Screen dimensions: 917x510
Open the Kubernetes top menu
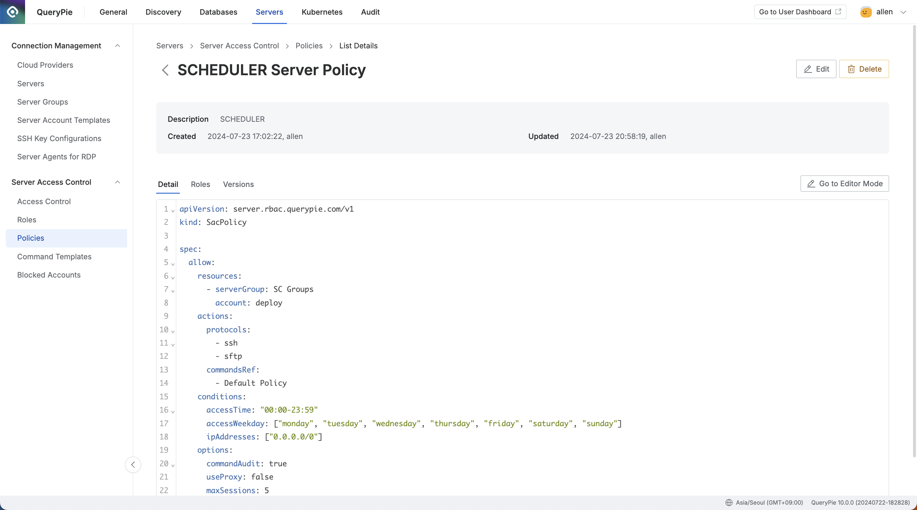click(x=322, y=12)
